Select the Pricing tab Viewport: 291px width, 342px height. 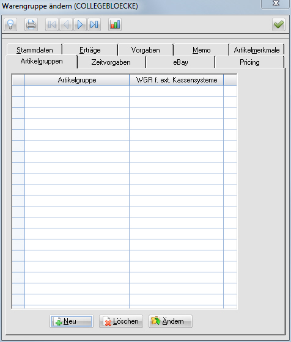[x=250, y=62]
